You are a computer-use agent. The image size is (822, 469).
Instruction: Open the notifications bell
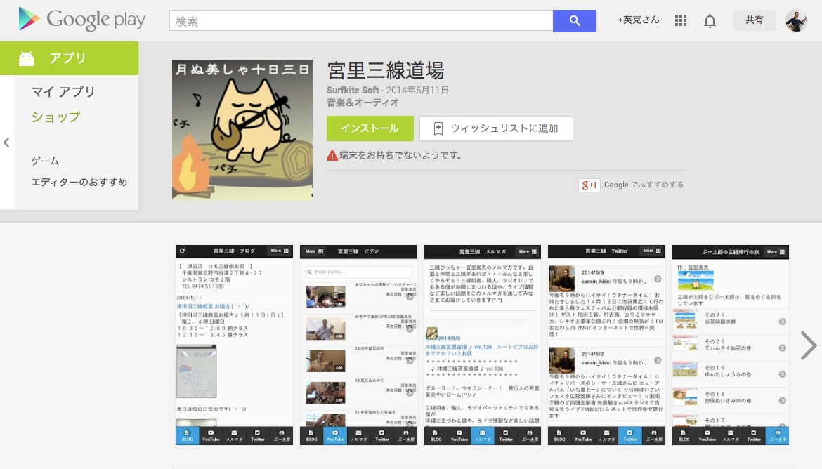[x=710, y=21]
